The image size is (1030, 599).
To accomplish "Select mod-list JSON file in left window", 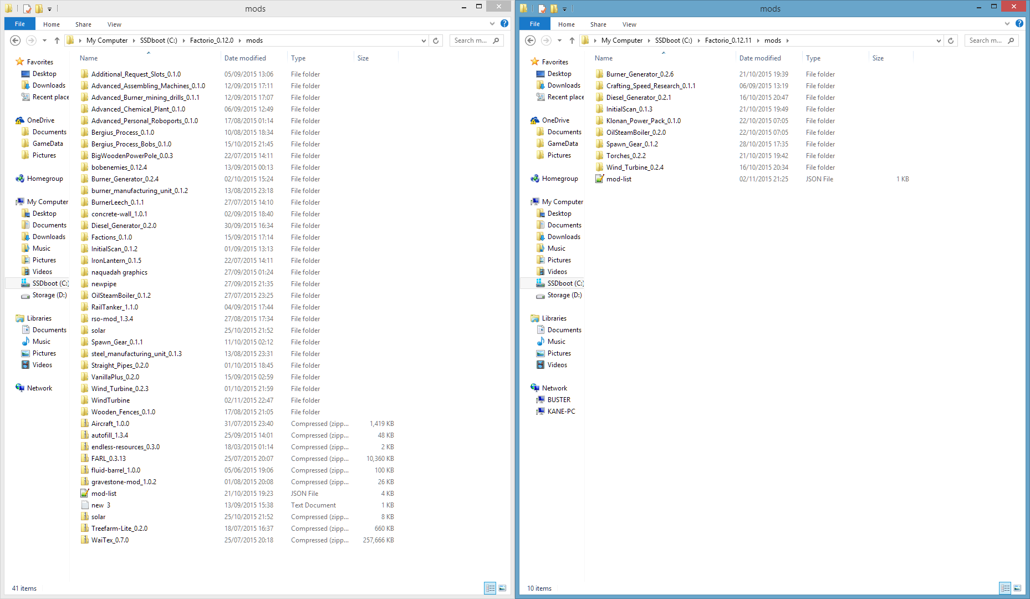I will [104, 494].
